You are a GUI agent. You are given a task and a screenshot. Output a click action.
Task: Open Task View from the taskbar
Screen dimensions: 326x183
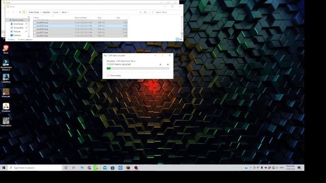(x=73, y=168)
